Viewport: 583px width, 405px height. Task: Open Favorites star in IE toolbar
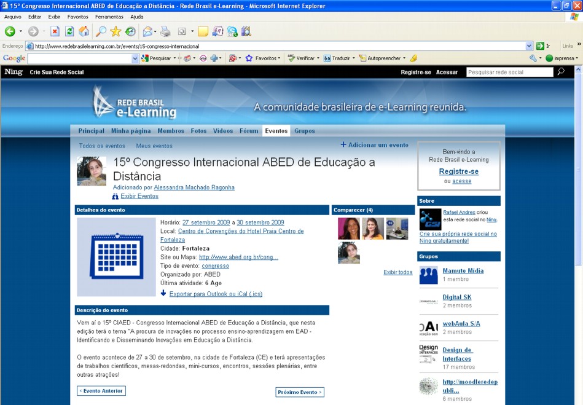[x=115, y=31]
